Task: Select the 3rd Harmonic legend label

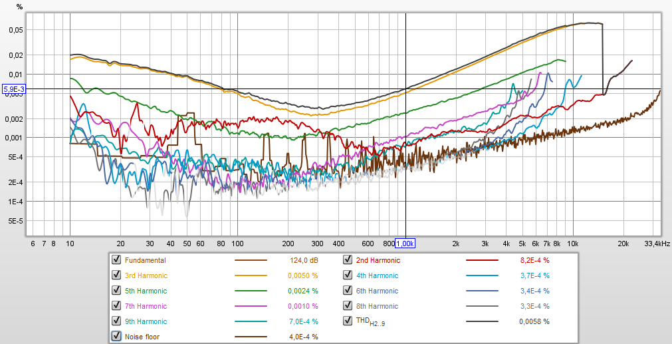Action: point(146,276)
